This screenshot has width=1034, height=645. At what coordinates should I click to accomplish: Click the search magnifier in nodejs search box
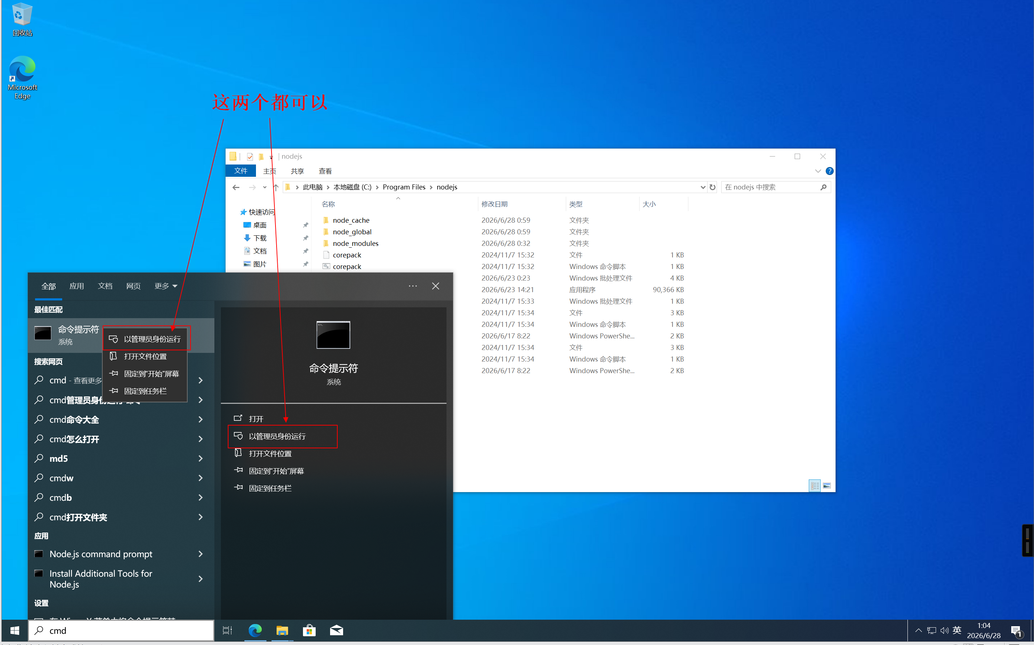(x=823, y=187)
